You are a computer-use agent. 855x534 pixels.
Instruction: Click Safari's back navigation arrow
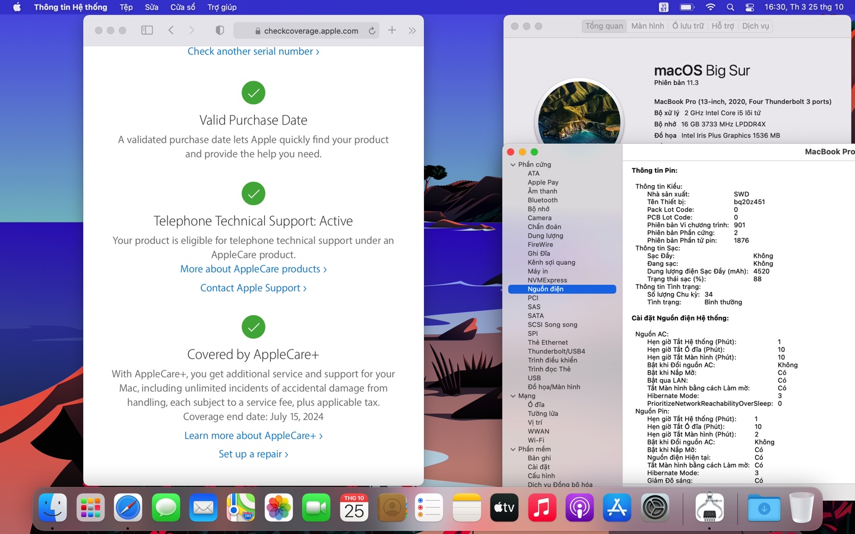click(x=171, y=30)
